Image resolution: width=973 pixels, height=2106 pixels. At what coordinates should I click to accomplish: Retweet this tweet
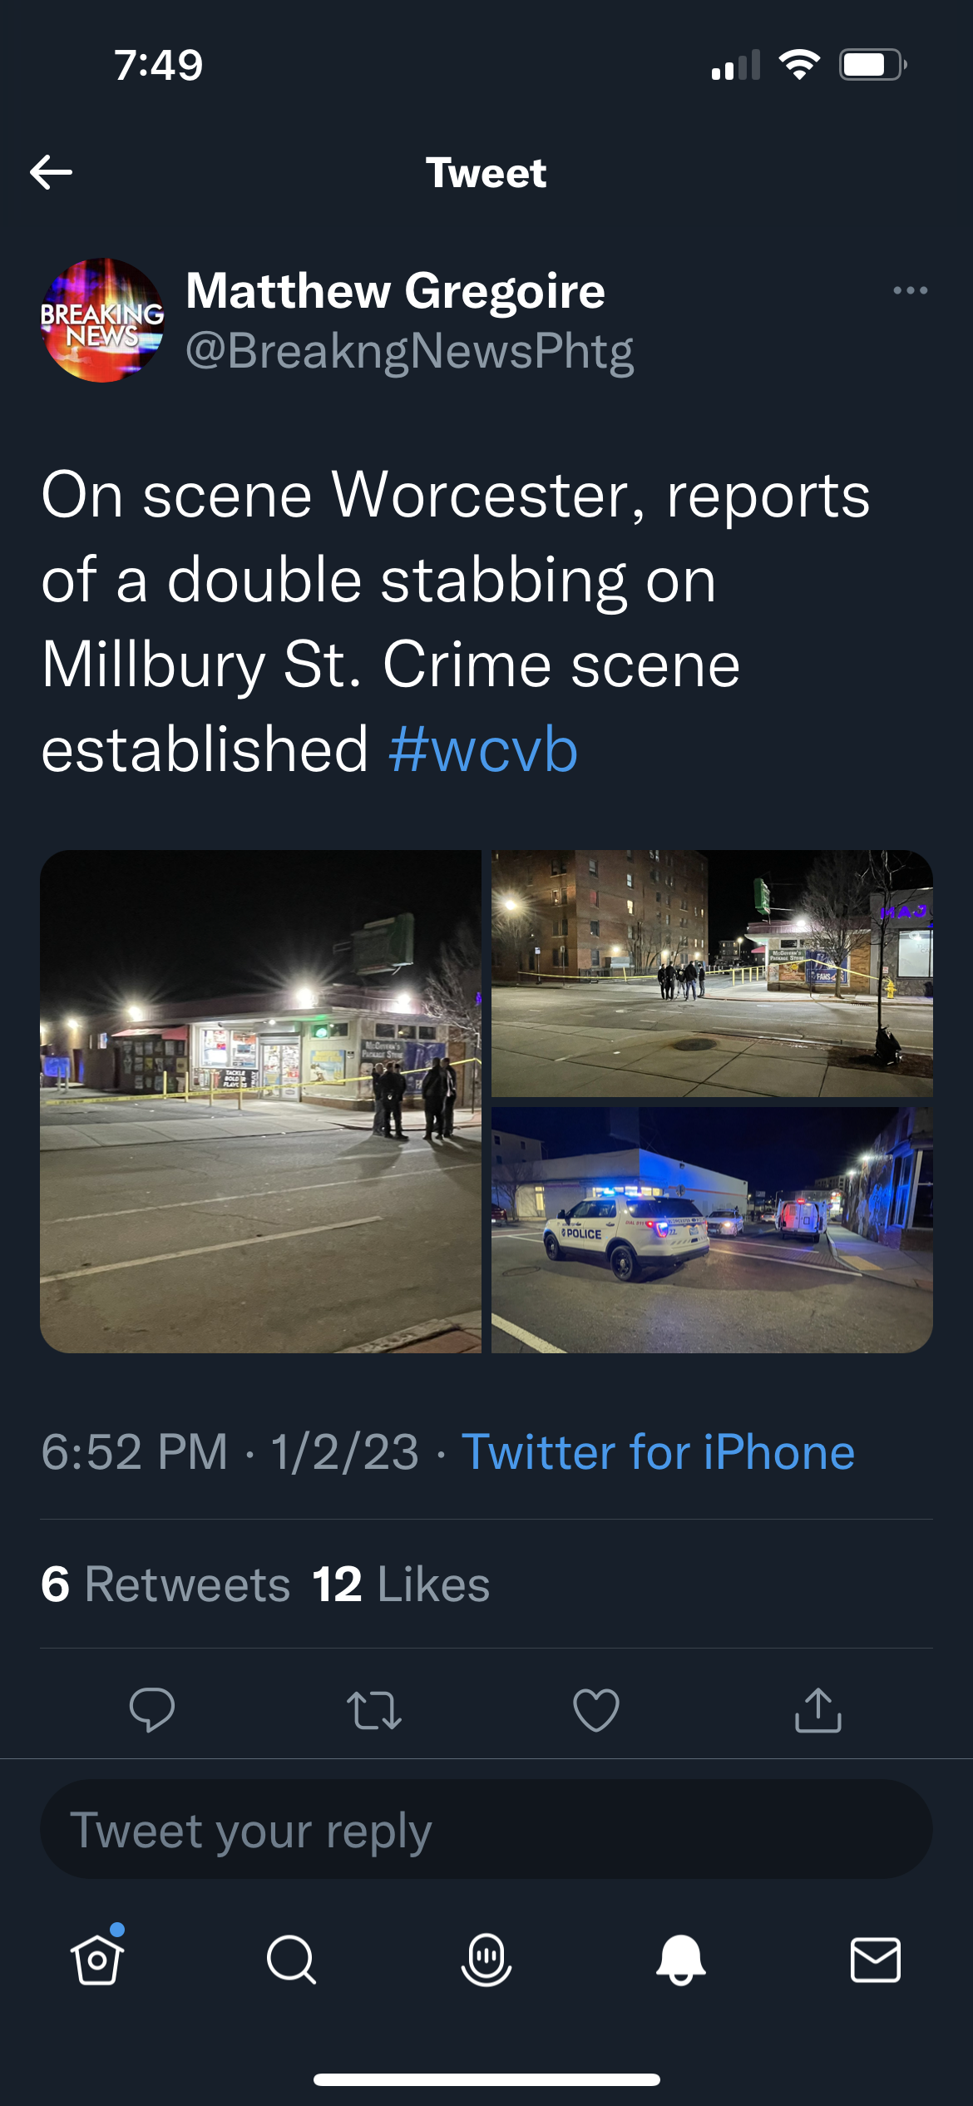(374, 1710)
